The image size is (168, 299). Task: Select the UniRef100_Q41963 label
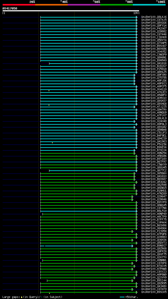154,142
